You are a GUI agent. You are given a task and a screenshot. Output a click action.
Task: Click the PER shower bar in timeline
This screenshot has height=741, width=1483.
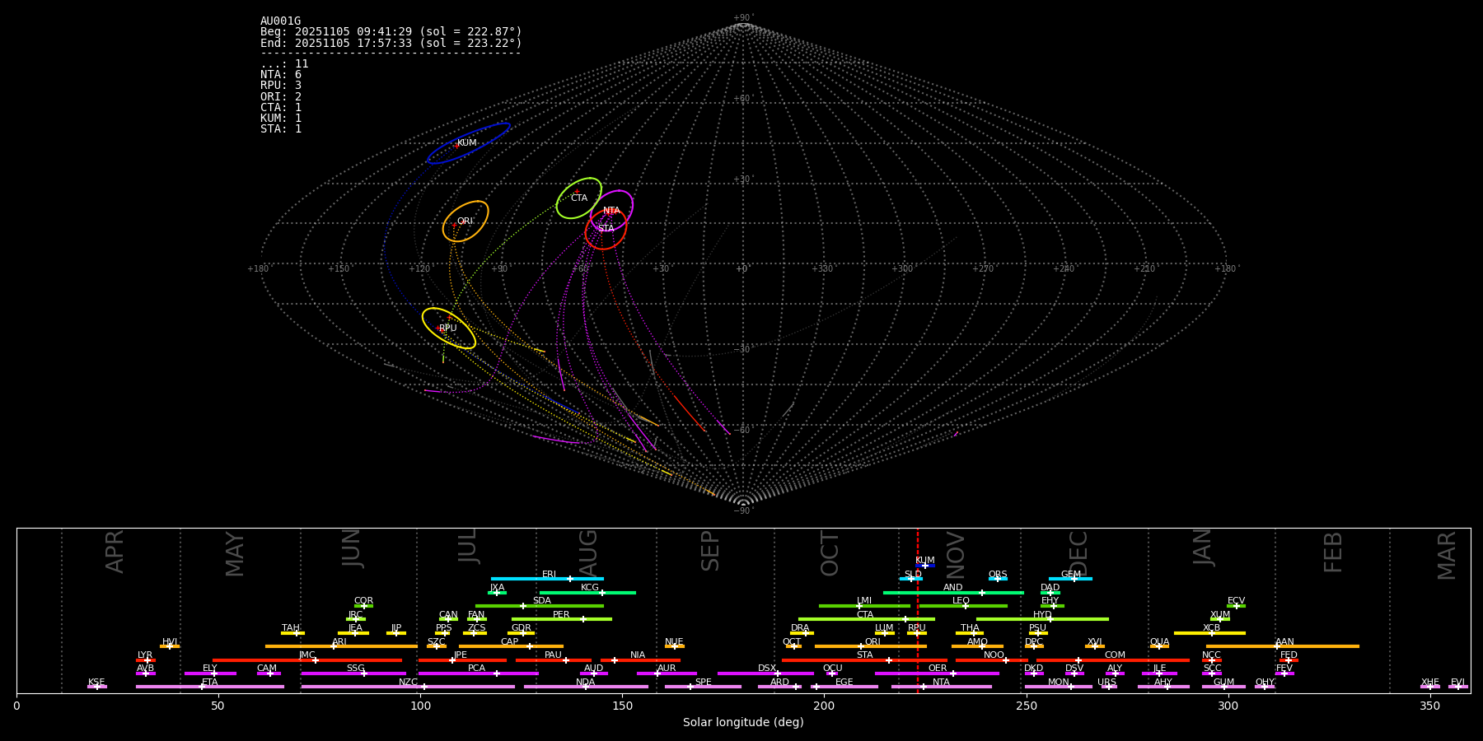click(562, 619)
